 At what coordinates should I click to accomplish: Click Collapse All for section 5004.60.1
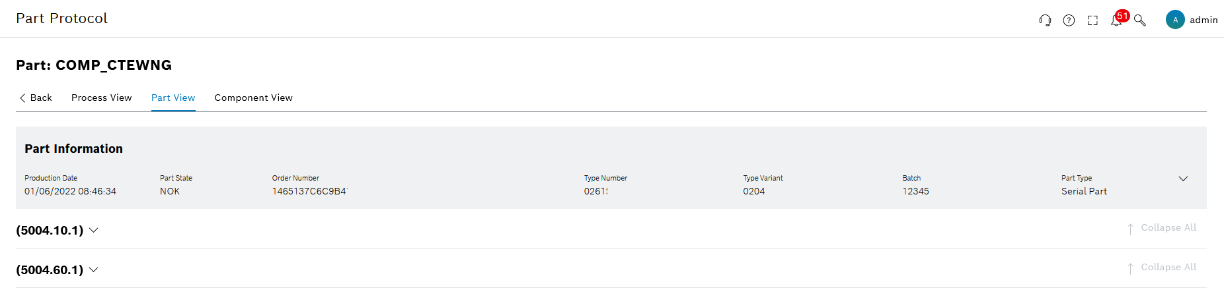(1168, 267)
